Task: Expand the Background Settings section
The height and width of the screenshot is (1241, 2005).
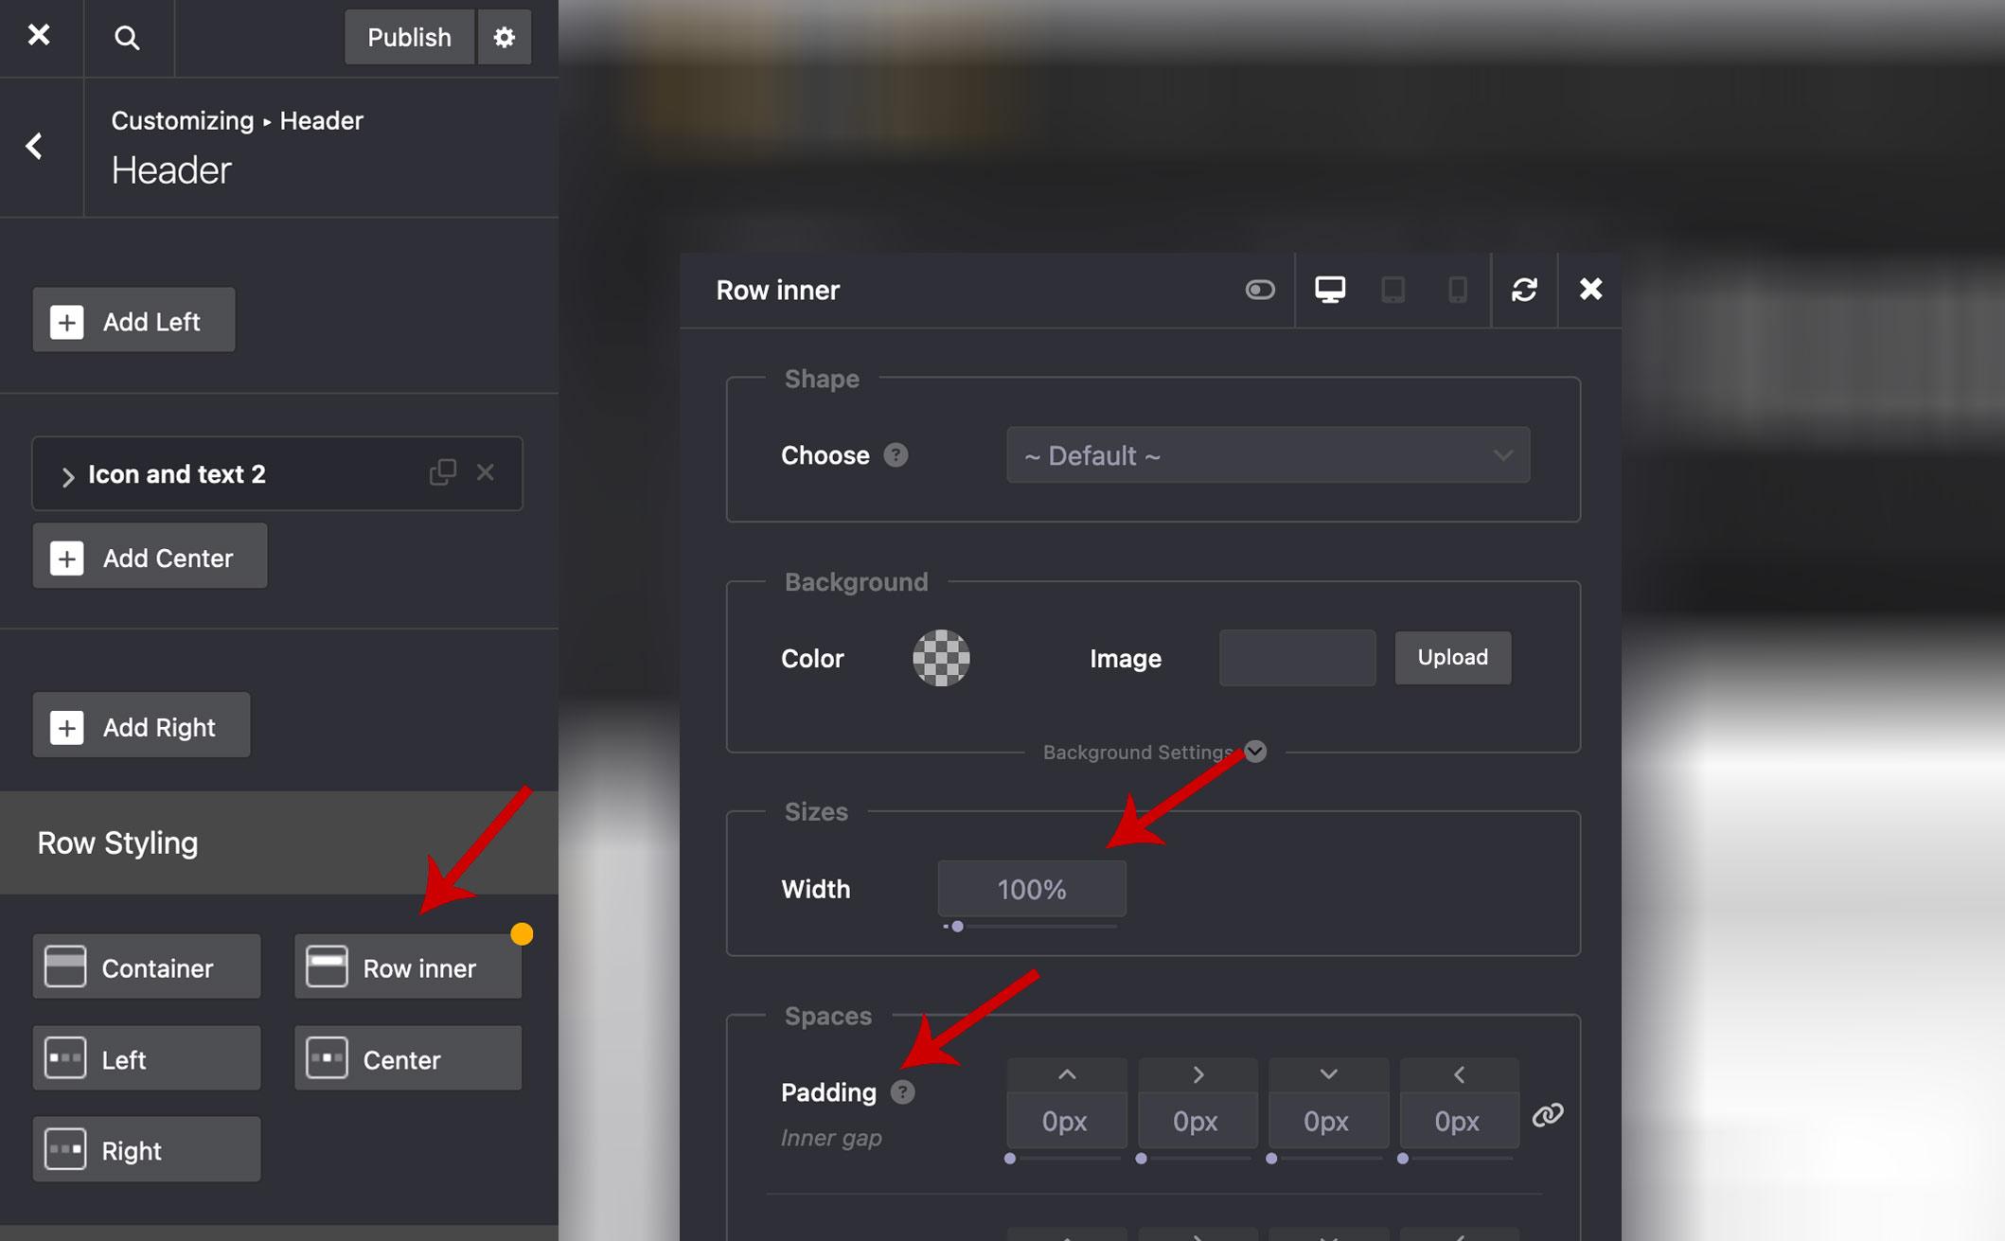Action: pos(1255,752)
